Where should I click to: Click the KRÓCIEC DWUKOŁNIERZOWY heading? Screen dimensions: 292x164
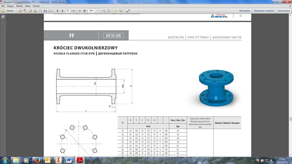click(x=86, y=48)
